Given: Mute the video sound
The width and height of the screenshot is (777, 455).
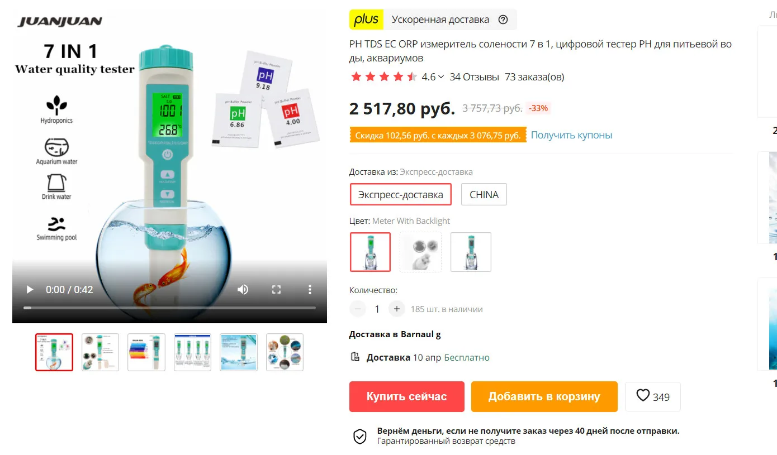Looking at the screenshot, I should click(x=243, y=290).
